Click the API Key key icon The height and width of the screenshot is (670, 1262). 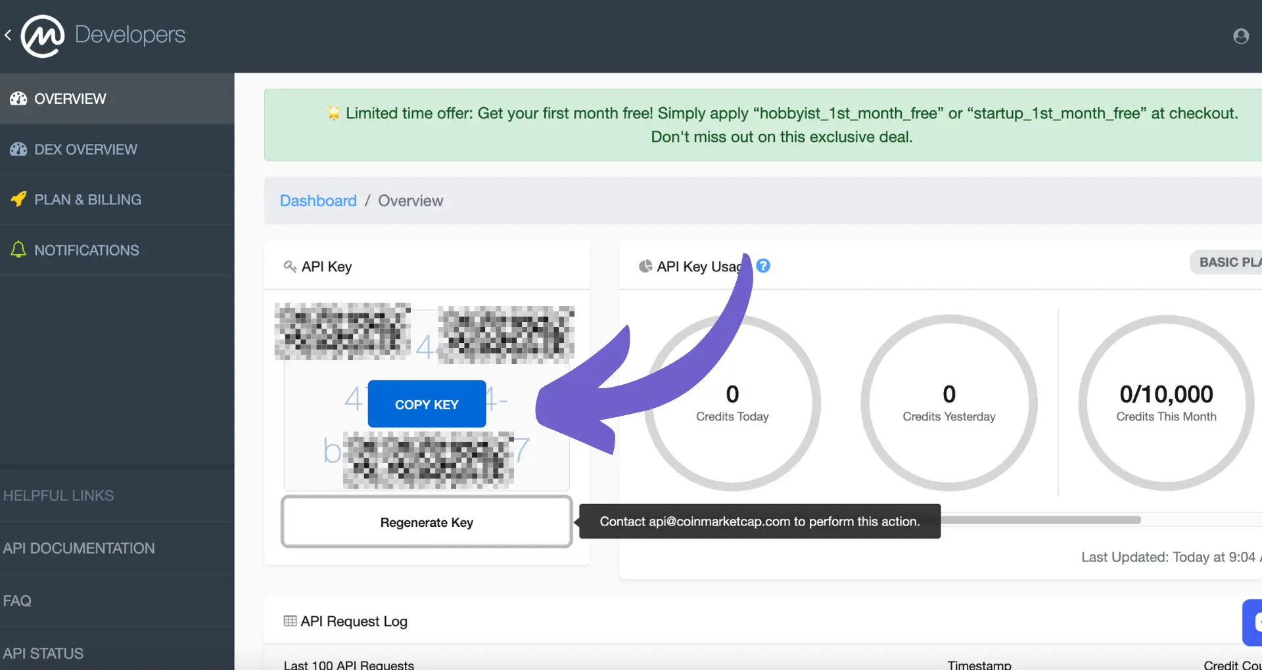click(290, 266)
